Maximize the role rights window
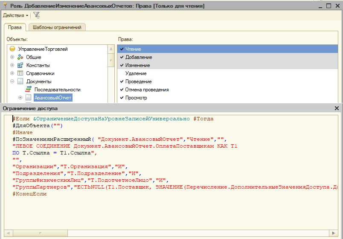343x239 pixels. 328,6
